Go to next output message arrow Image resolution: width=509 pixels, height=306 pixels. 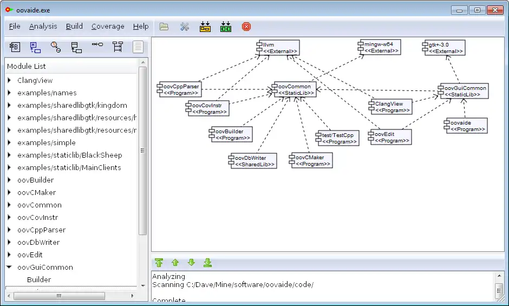point(192,263)
